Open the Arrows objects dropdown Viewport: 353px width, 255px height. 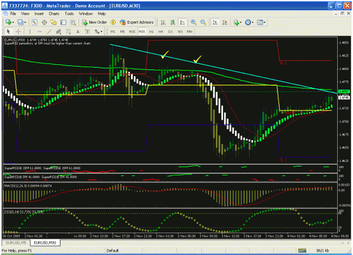(x=98, y=32)
